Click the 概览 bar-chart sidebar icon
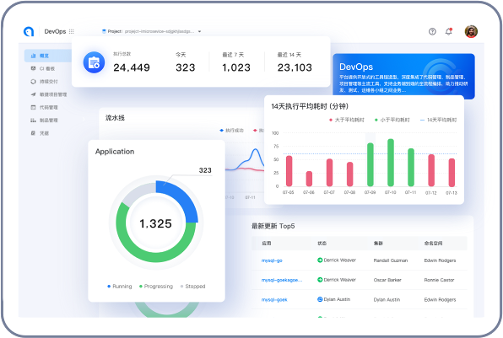The image size is (503, 338). (33, 56)
